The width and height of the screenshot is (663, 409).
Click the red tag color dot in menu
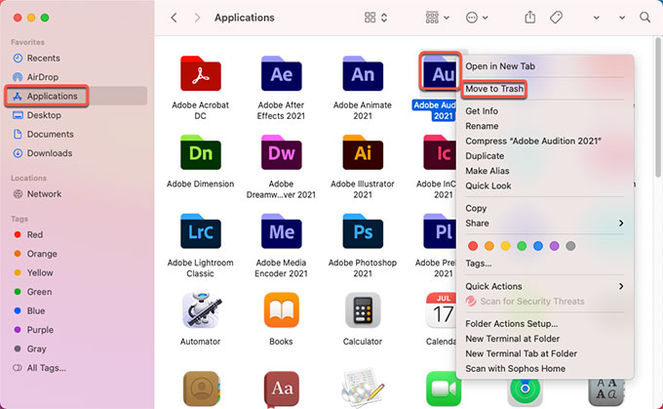[x=474, y=245]
